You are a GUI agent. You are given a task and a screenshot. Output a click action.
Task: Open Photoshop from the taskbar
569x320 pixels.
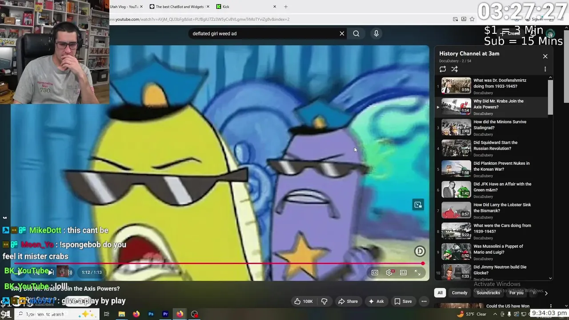pyautogui.click(x=151, y=314)
